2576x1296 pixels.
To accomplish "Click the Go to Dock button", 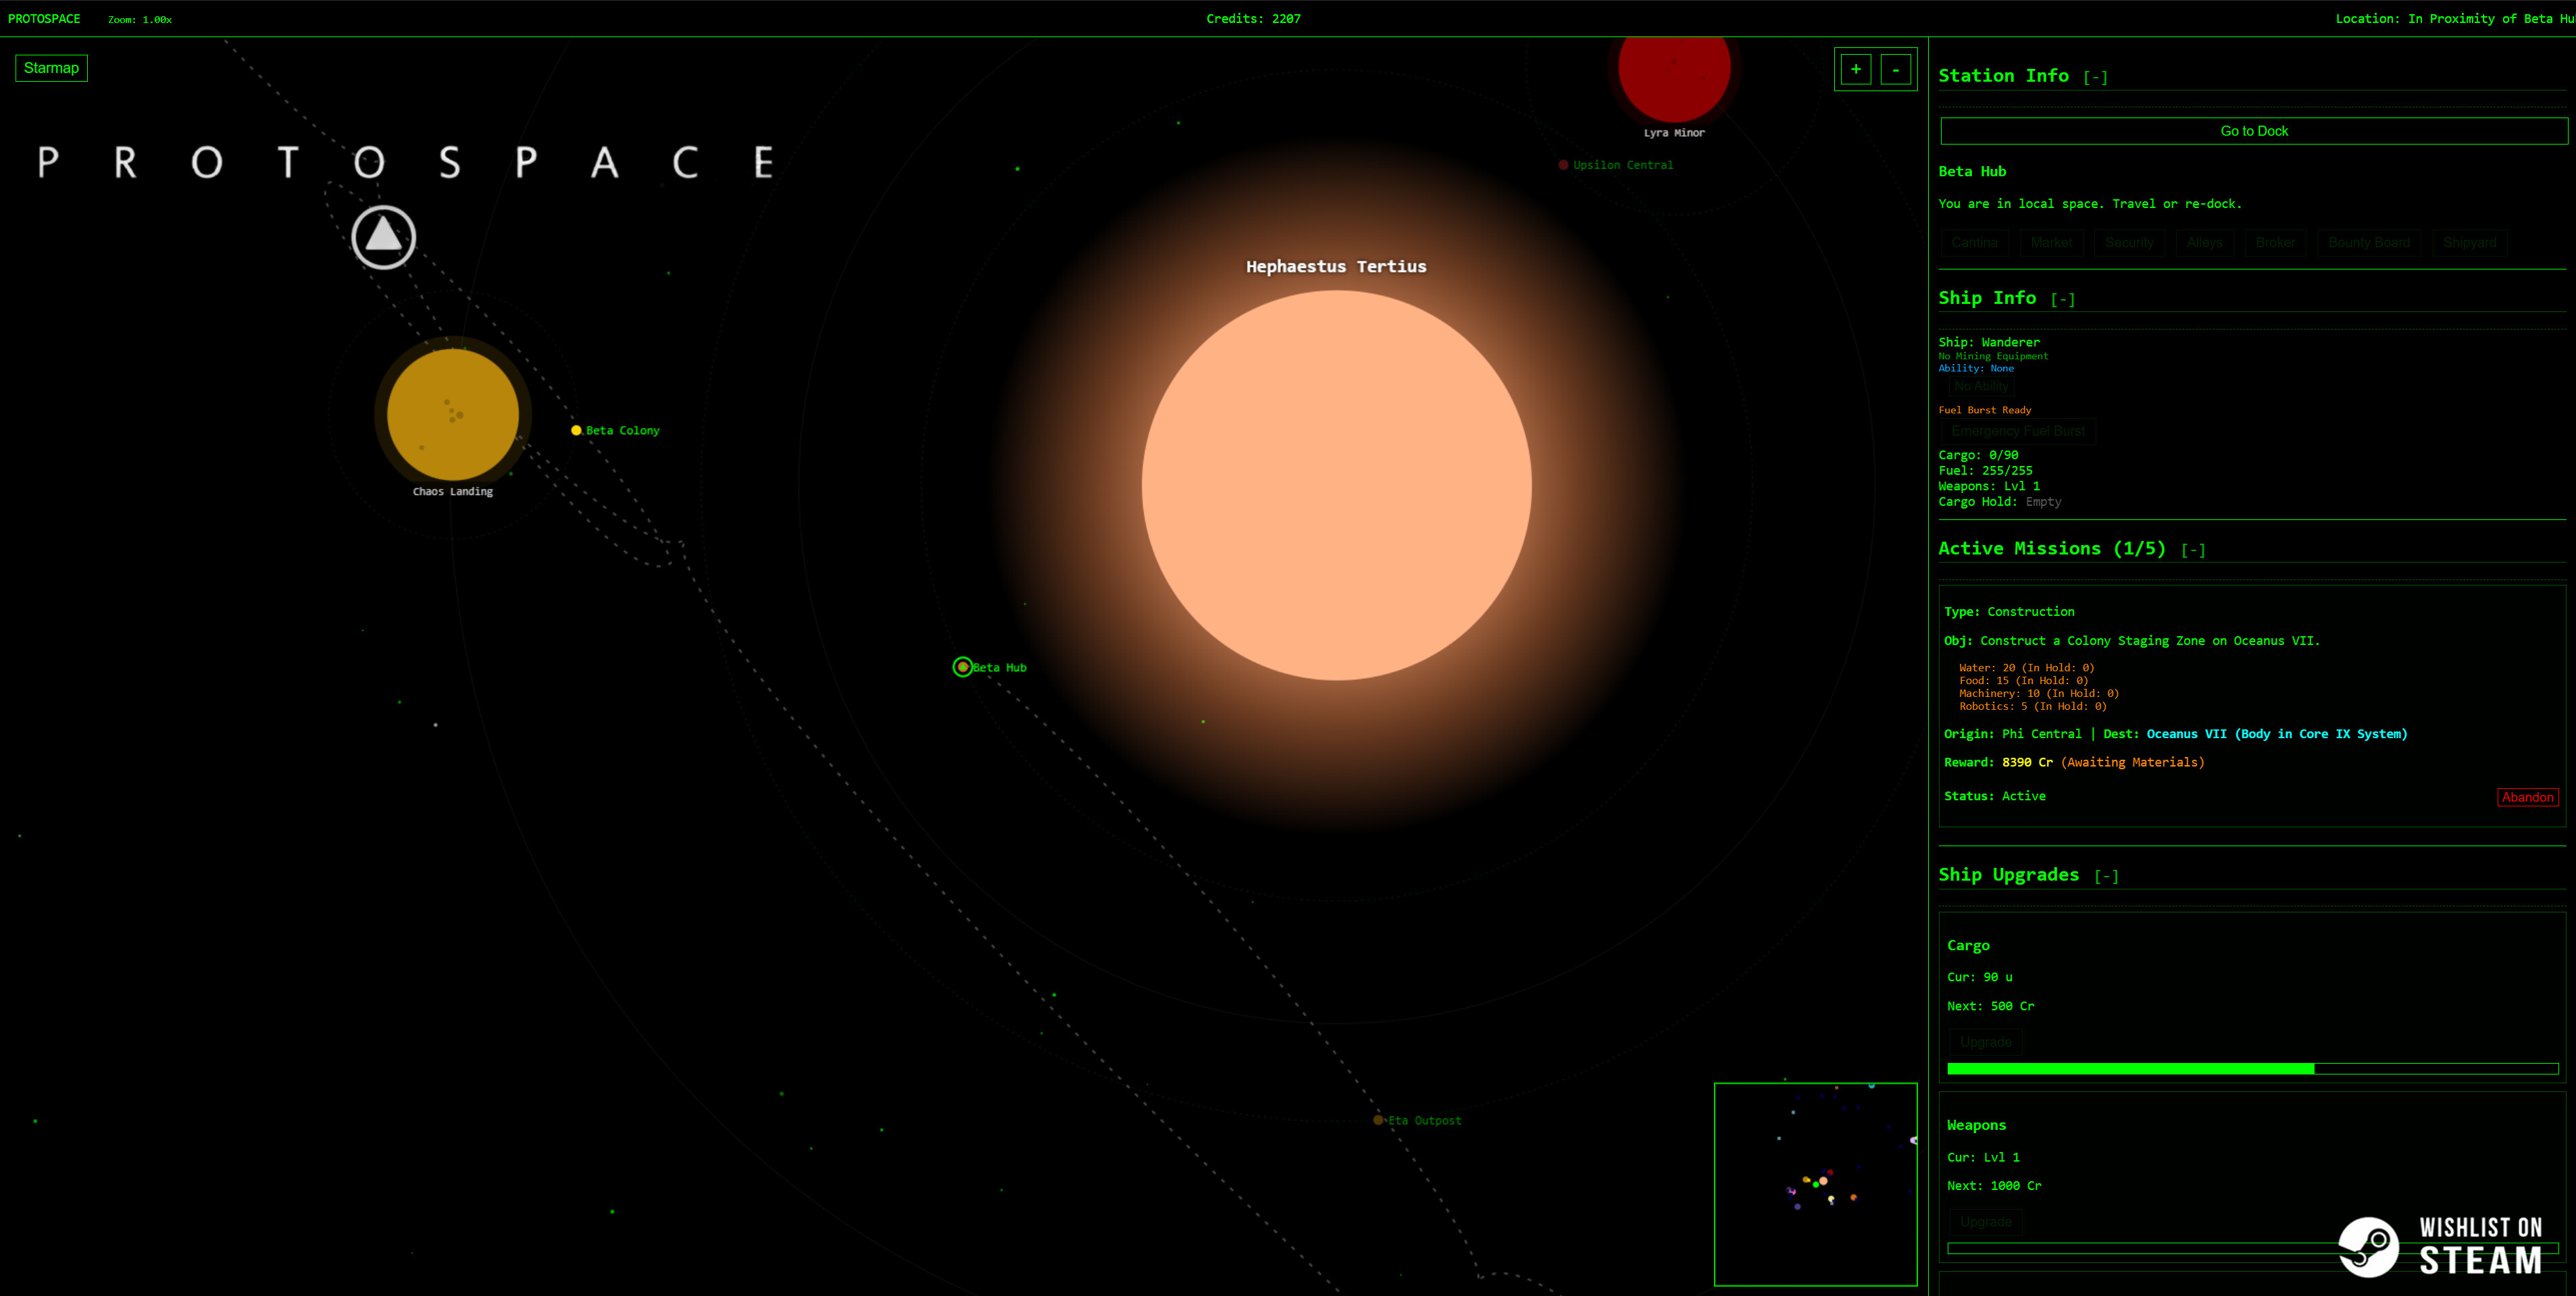I will pyautogui.click(x=2253, y=131).
